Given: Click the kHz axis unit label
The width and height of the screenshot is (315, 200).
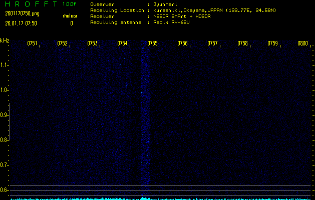Looking at the screenshot, I should [x=5, y=40].
